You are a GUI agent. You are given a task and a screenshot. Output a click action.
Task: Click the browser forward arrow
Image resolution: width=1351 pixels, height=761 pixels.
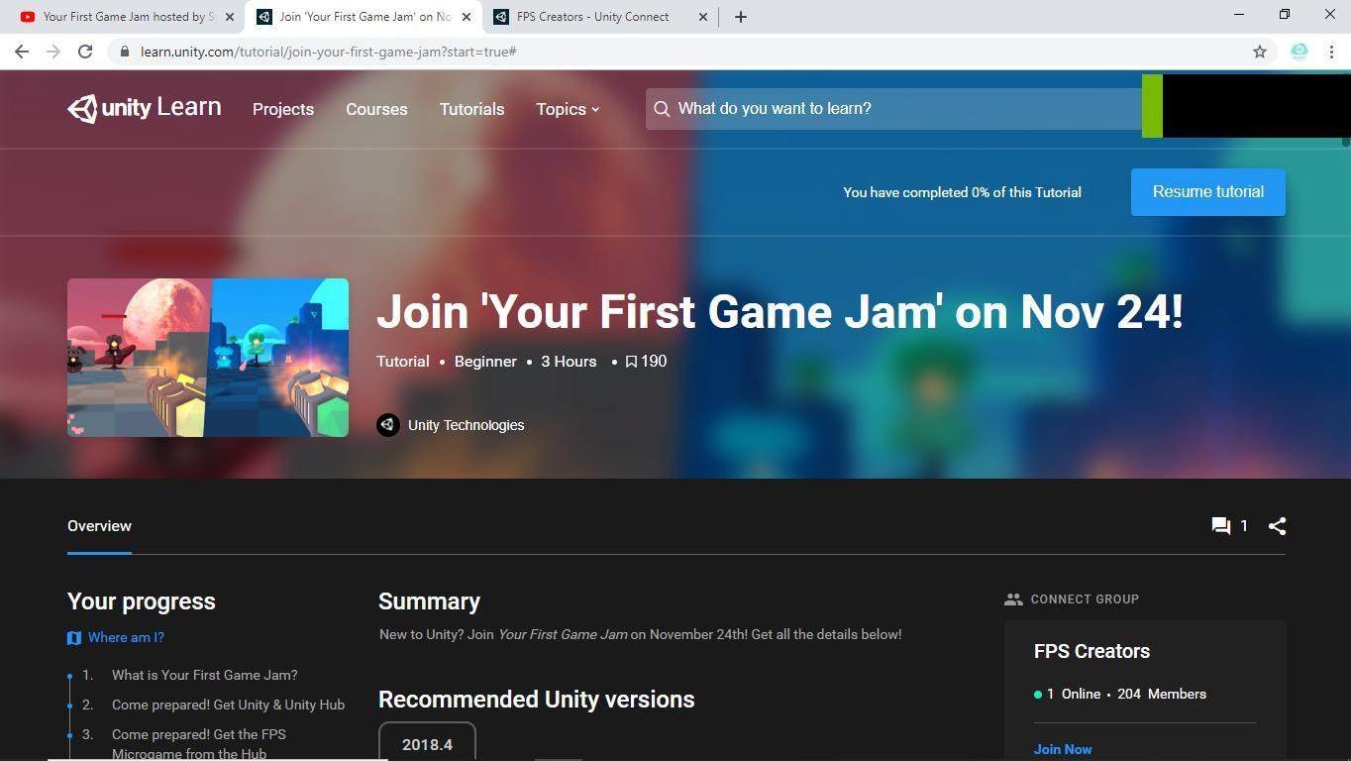(53, 52)
